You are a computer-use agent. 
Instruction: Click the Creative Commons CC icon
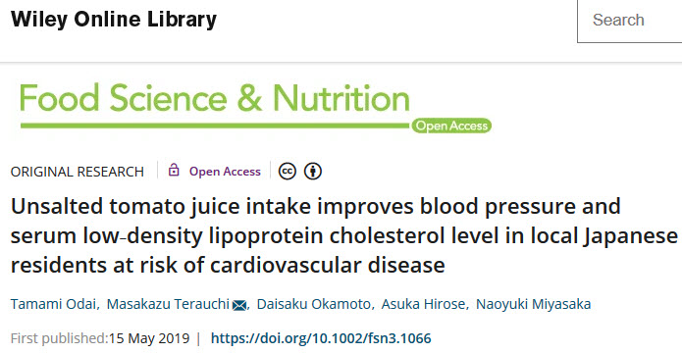tap(288, 172)
